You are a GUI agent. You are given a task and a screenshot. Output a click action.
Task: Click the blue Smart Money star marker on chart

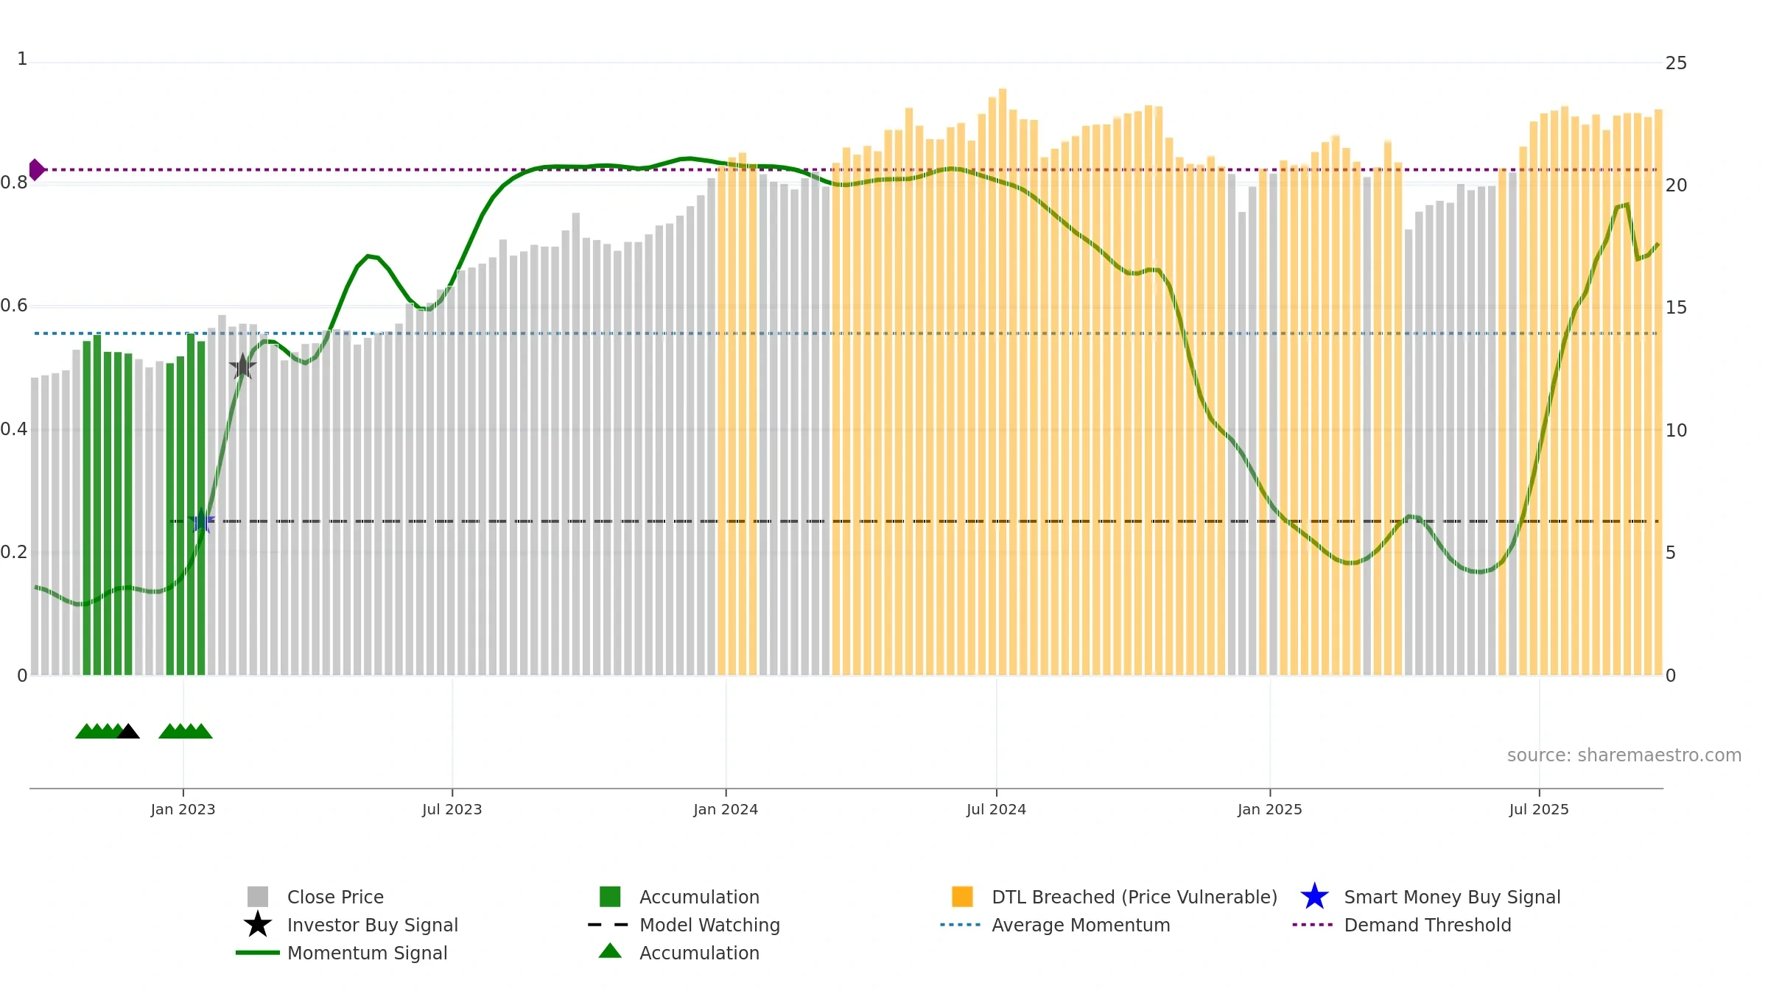coord(201,521)
